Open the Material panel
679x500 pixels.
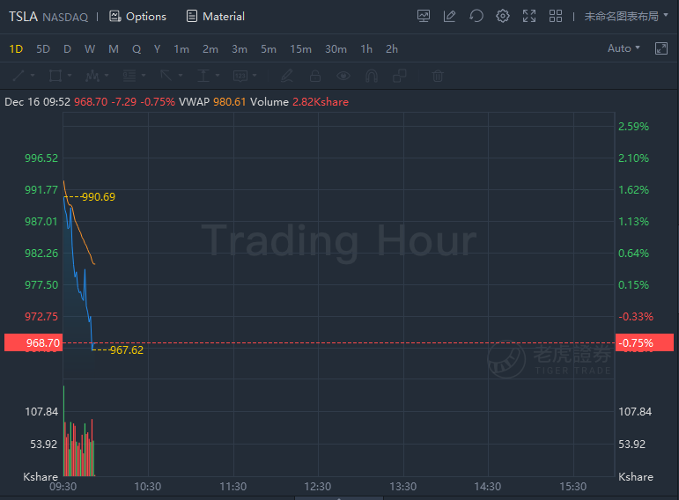215,17
